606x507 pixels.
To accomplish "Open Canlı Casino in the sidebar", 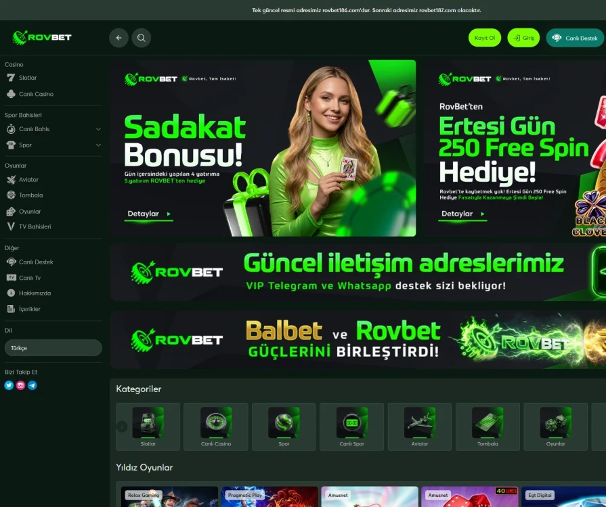I will 36,94.
